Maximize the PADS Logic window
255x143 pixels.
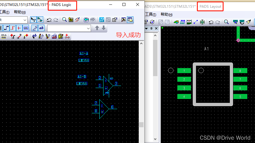124,4
